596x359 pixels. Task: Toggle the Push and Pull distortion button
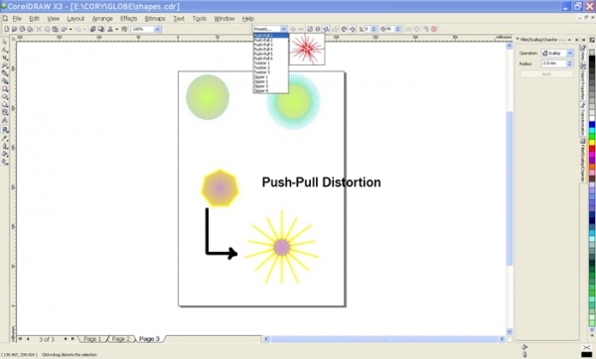pyautogui.click(x=310, y=29)
